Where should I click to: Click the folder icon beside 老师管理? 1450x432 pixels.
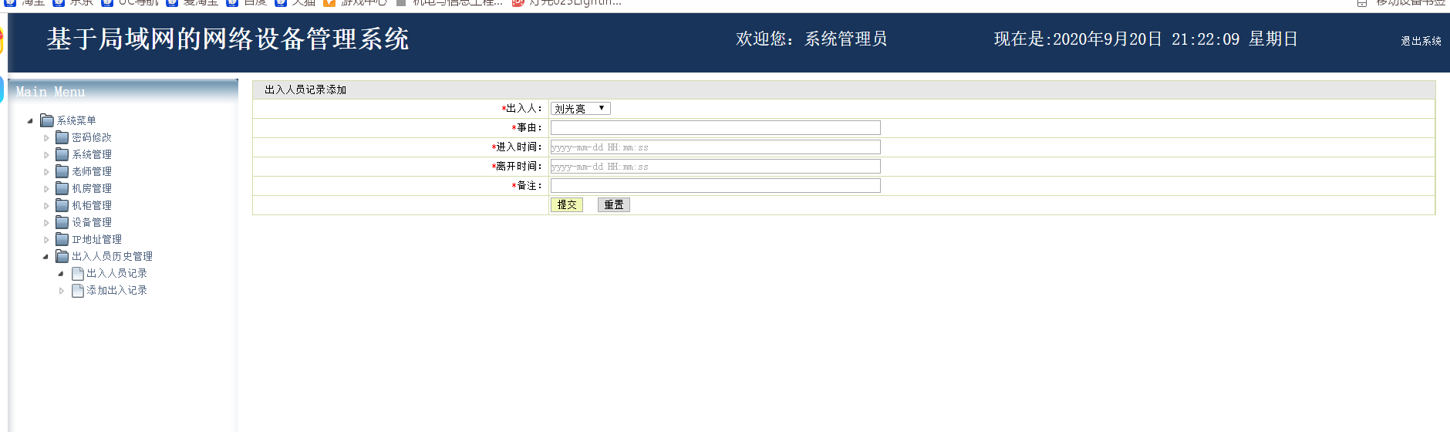pyautogui.click(x=62, y=171)
